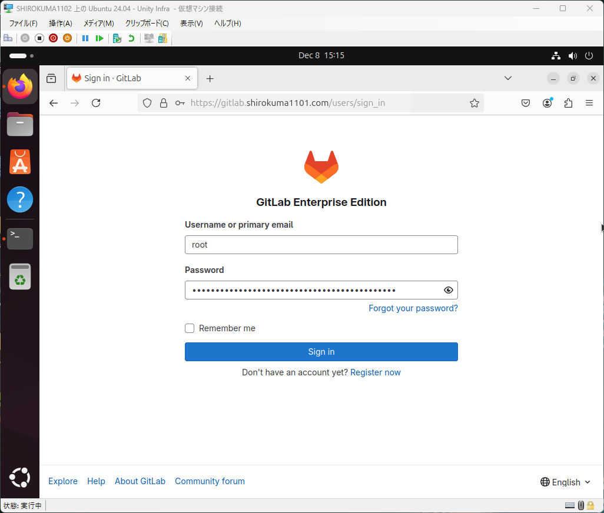Open the クリップボード(C) menu
Screen dimensions: 604x513
(147, 23)
